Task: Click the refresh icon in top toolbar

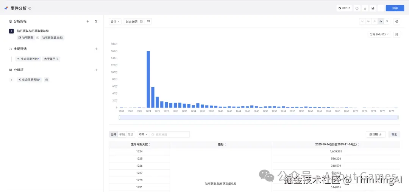Action: click(357, 8)
